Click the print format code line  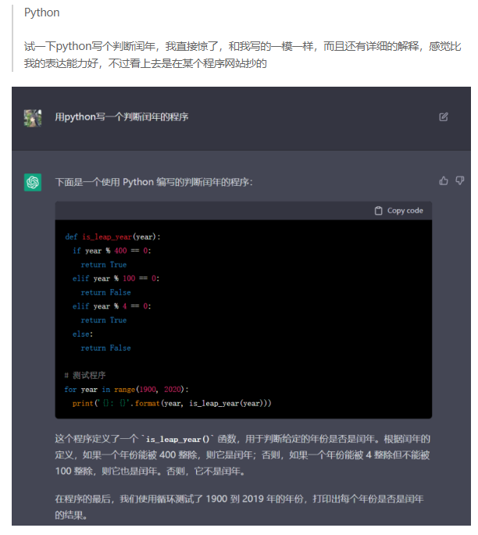coord(172,404)
